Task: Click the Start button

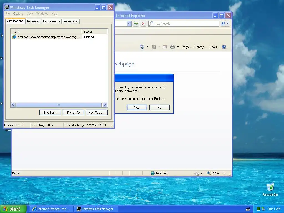Action: (x=13, y=209)
